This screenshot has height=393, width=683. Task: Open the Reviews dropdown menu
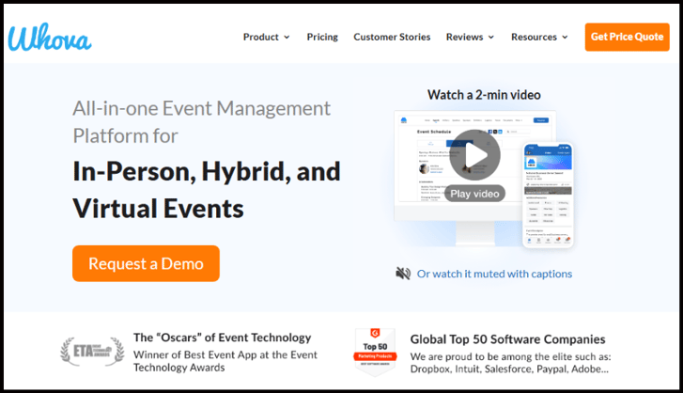(470, 37)
